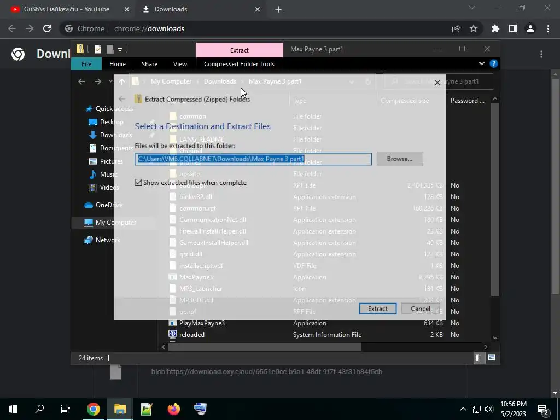The height and width of the screenshot is (420, 560).
Task: Click the Properties icon in title bar
Action: [x=97, y=49]
